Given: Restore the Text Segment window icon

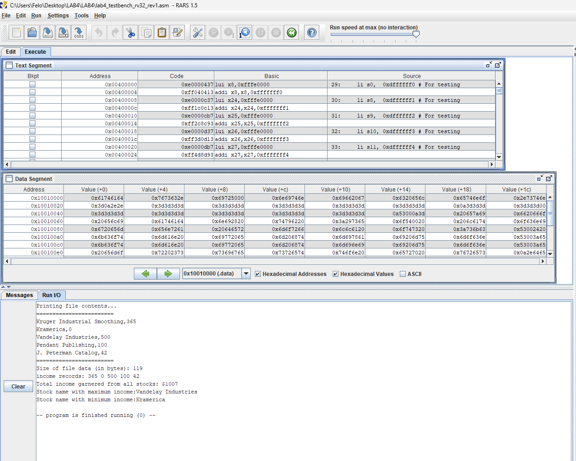Looking at the screenshot, I should [489, 65].
